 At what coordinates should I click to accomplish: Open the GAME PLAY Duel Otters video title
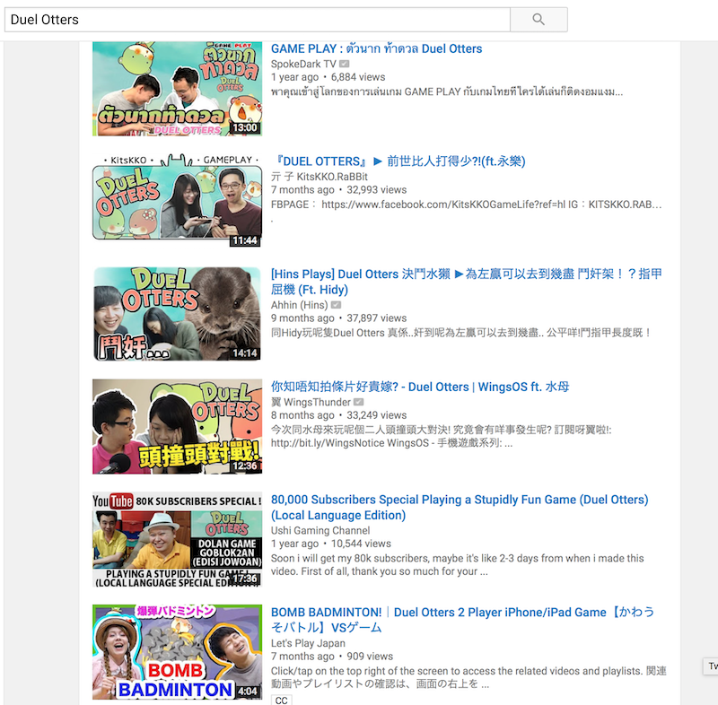coord(376,48)
